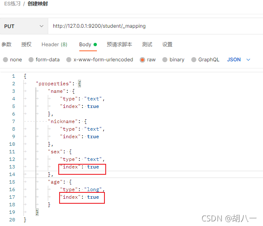Click line number 1 in the gutter
The image size is (263, 226).
point(13,76)
